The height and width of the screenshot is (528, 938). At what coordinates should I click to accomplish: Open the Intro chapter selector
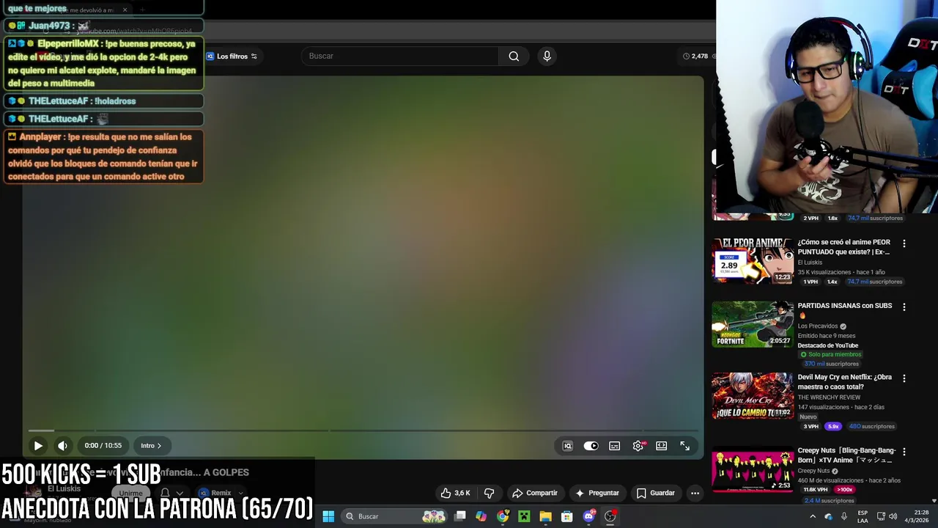[152, 445]
